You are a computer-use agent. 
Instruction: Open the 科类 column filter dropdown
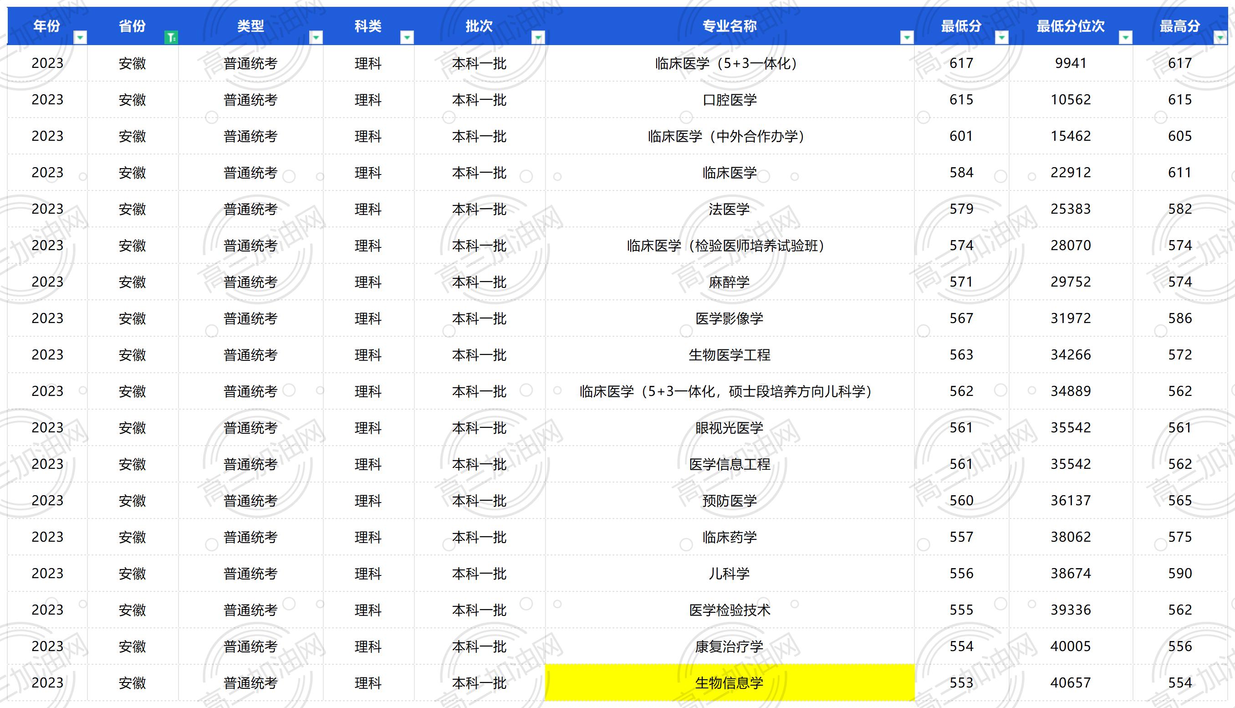click(x=407, y=37)
